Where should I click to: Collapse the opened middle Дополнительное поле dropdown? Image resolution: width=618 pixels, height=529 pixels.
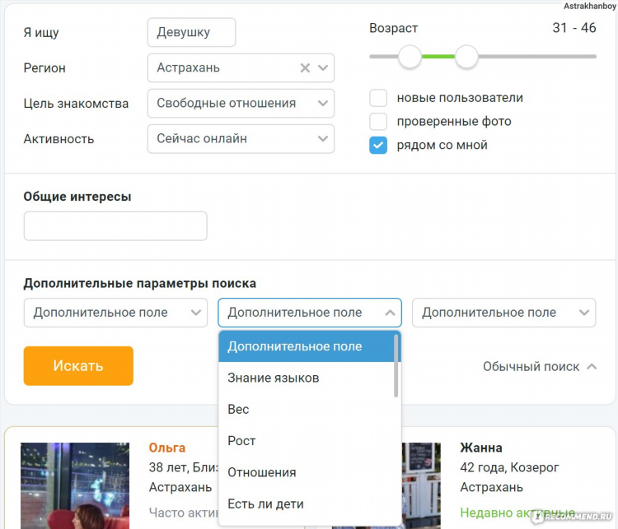[310, 313]
